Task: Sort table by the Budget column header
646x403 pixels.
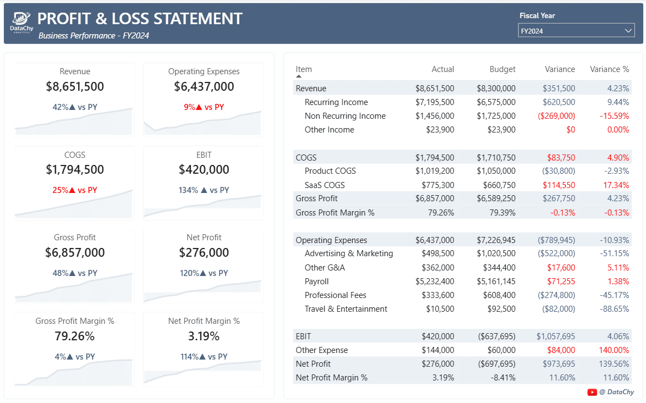Action: (502, 69)
